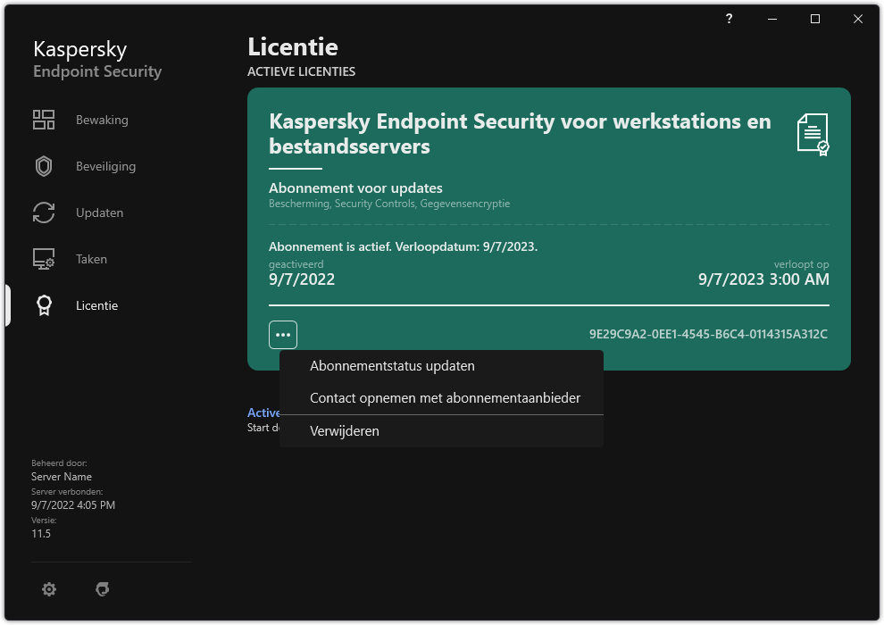884x625 pixels.
Task: Click the Taken monitor icon in sidebar
Action: click(43, 258)
